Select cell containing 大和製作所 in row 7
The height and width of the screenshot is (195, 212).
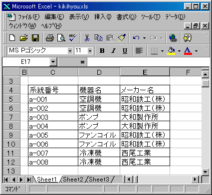pyautogui.click(x=145, y=117)
